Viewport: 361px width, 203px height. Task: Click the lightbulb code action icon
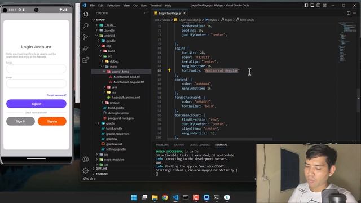point(169,70)
